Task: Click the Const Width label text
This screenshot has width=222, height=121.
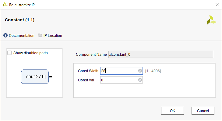Action: click(88, 71)
